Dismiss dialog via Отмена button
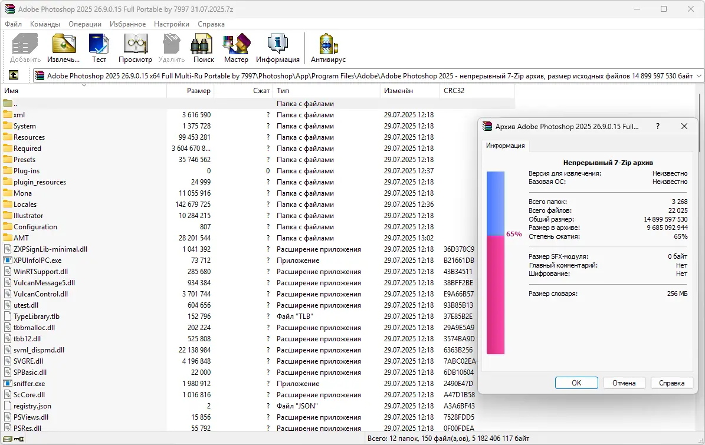The image size is (705, 445). coord(624,383)
